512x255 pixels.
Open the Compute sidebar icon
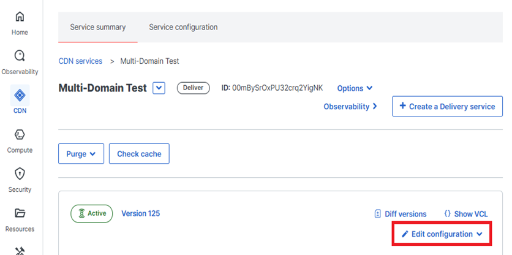20,135
